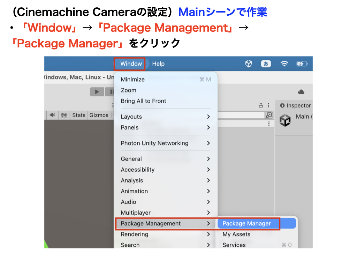Check the battery status icon

(x=302, y=64)
